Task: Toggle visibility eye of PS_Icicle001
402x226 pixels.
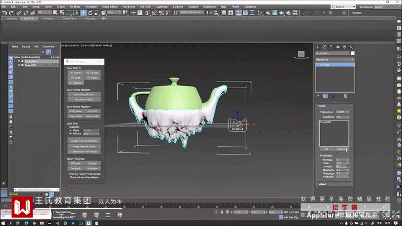Action: point(19,61)
